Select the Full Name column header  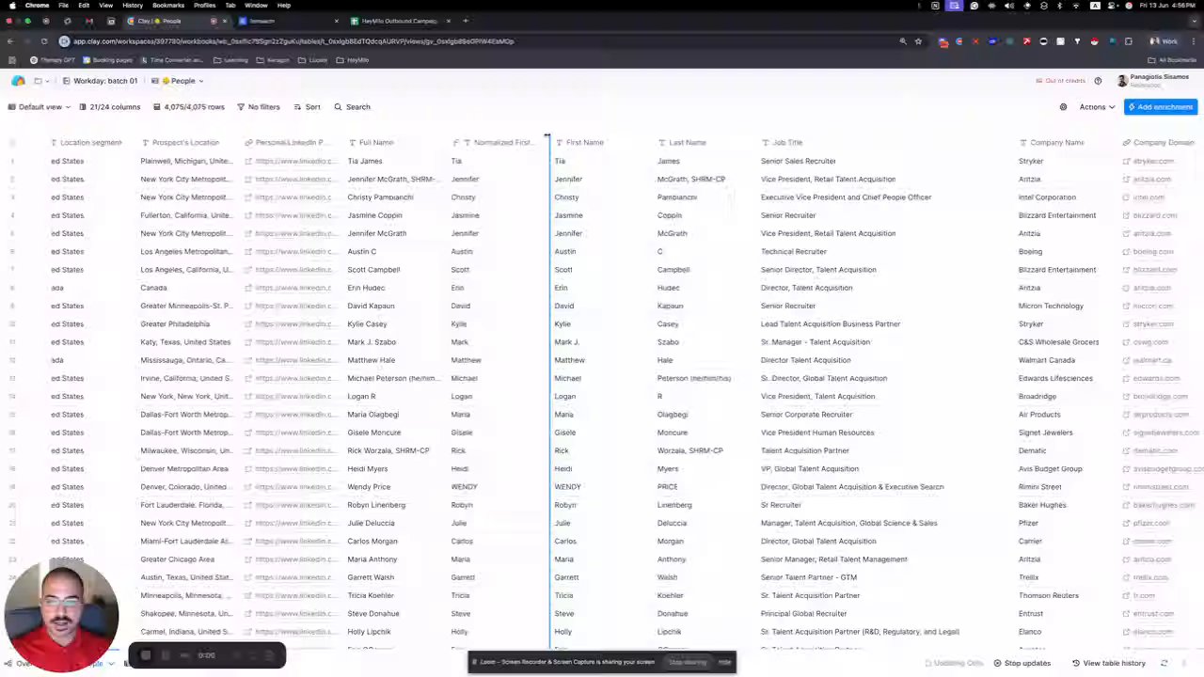click(371, 143)
